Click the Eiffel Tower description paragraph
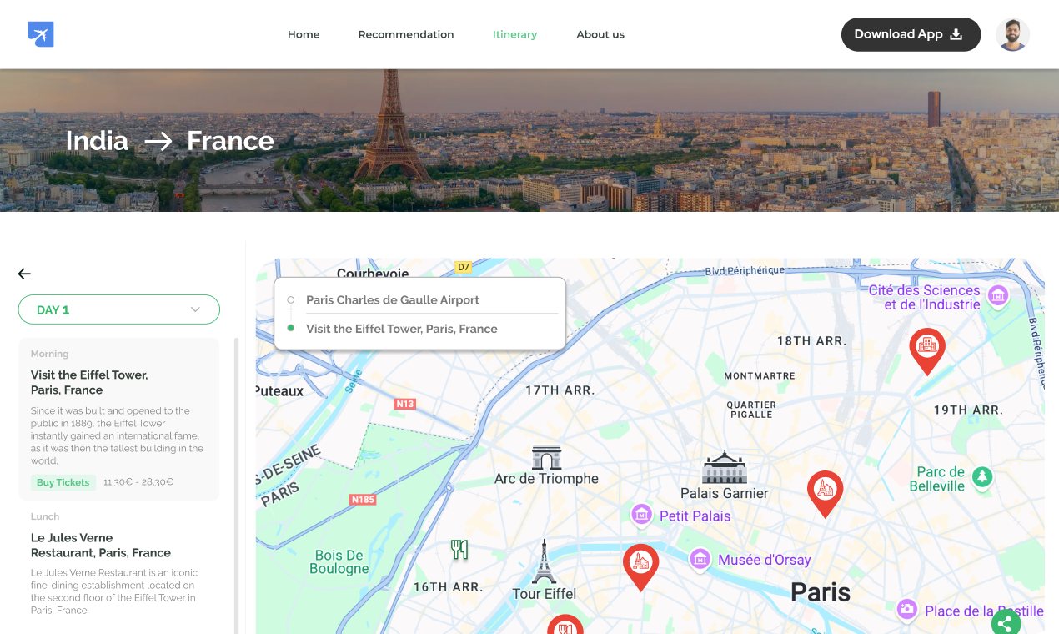 (117, 435)
